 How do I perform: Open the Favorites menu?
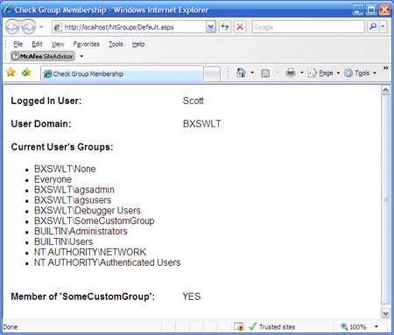[x=86, y=44]
